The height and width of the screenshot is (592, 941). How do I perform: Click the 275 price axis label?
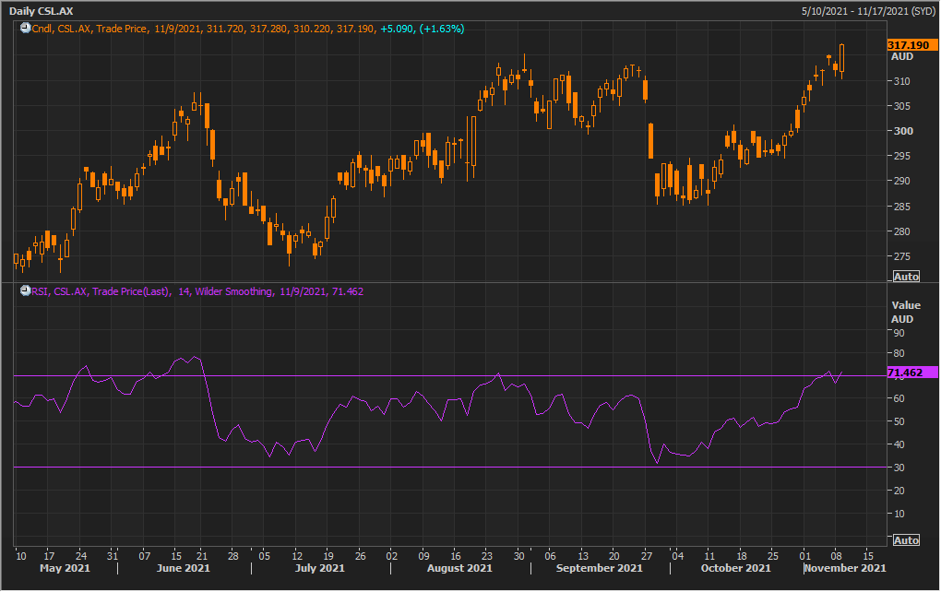(x=901, y=256)
